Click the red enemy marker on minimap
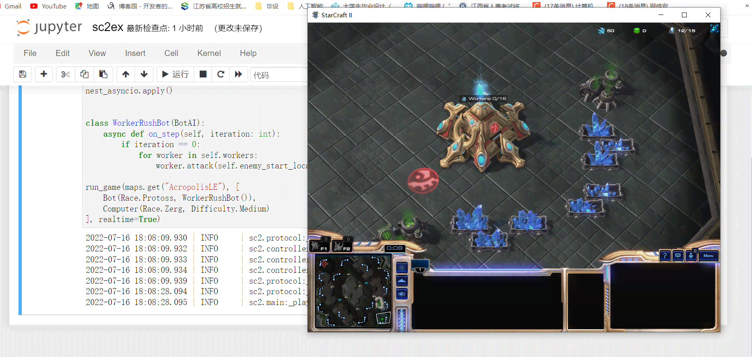This screenshot has height=357, width=752. pos(324,264)
